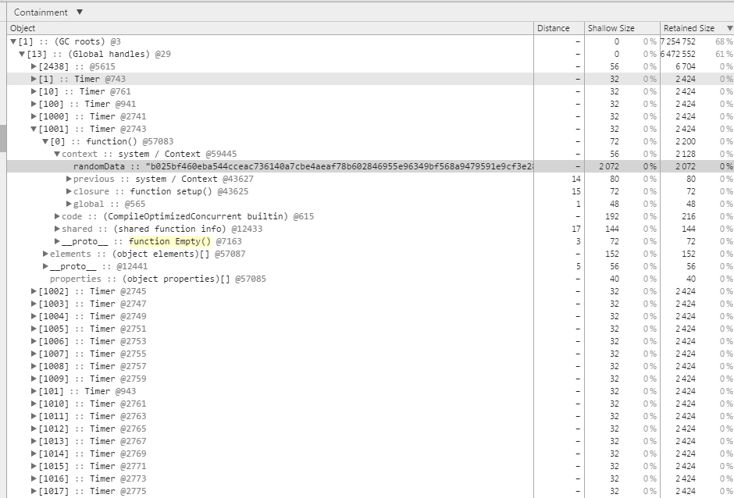Expand the previous system / Context @43627
Screen dimensions: 734x498
(x=69, y=179)
